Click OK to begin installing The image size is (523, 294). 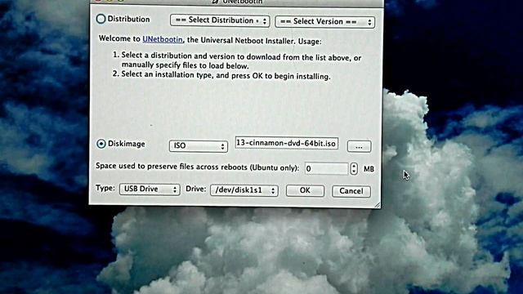[305, 190]
